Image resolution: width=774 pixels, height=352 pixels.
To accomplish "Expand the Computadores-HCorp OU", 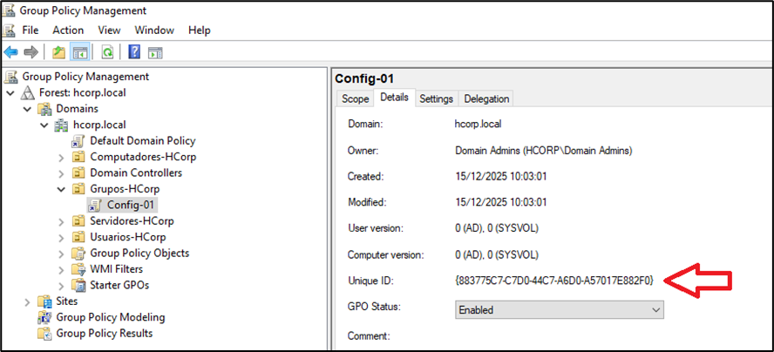I will pyautogui.click(x=61, y=157).
